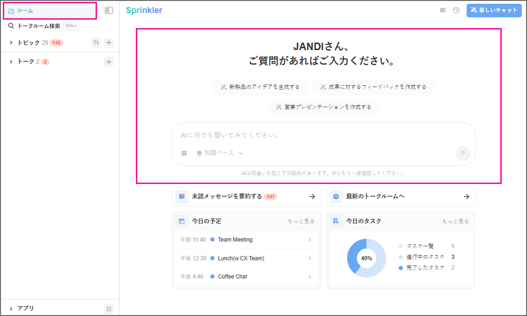The image size is (527, 316).
Task: Click the 40% donut chart
Action: (x=366, y=258)
